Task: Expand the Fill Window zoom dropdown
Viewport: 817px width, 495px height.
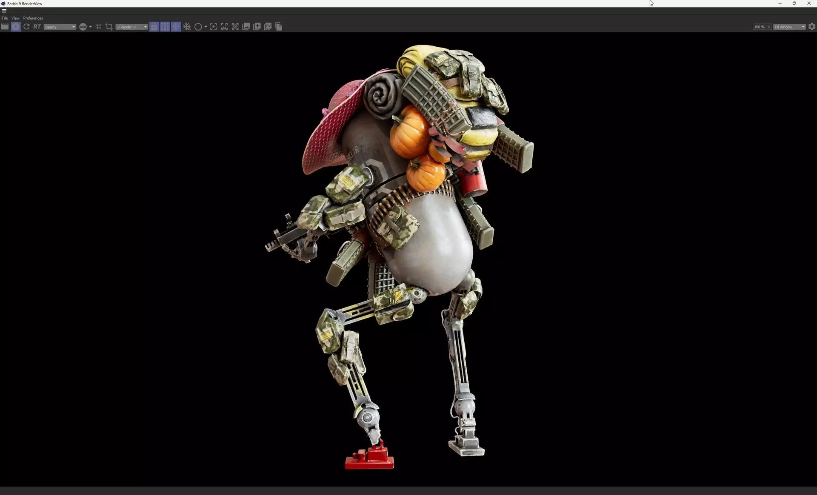Action: pyautogui.click(x=789, y=27)
